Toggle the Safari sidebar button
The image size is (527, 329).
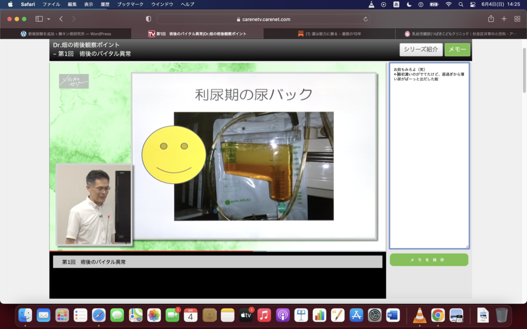39,19
